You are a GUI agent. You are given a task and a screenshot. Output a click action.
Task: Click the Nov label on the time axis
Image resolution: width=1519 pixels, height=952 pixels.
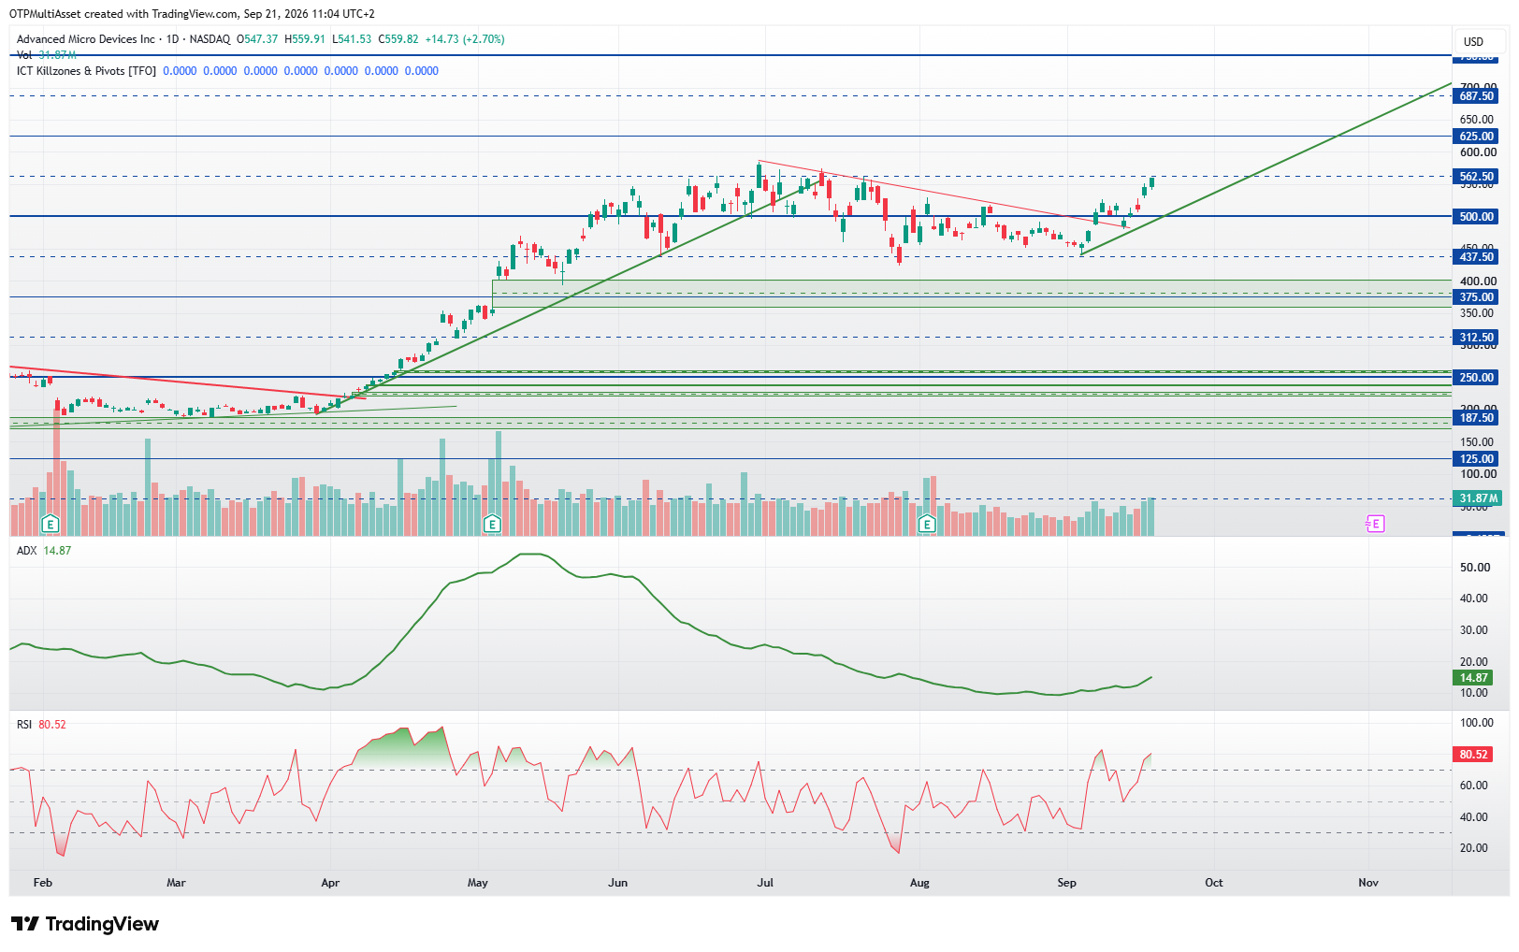click(1368, 883)
